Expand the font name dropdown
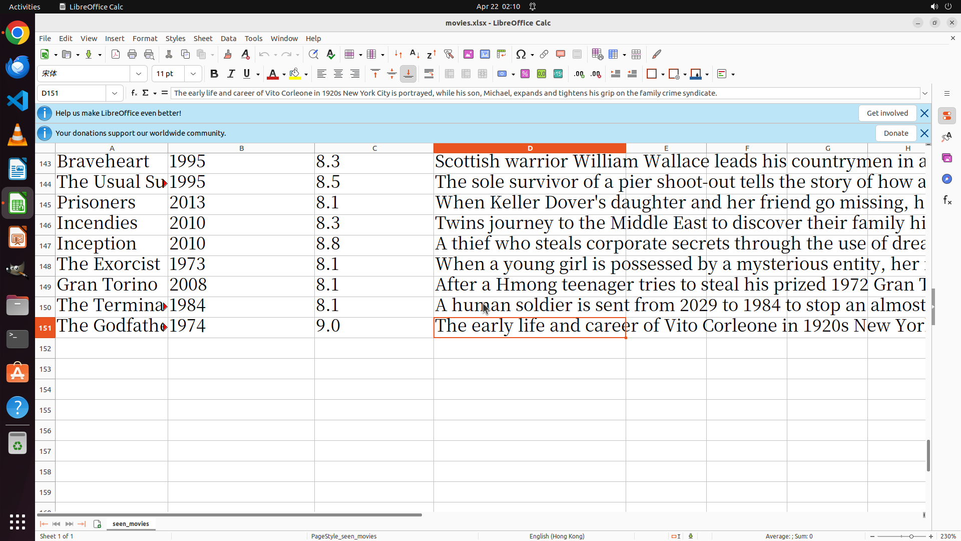 click(139, 74)
